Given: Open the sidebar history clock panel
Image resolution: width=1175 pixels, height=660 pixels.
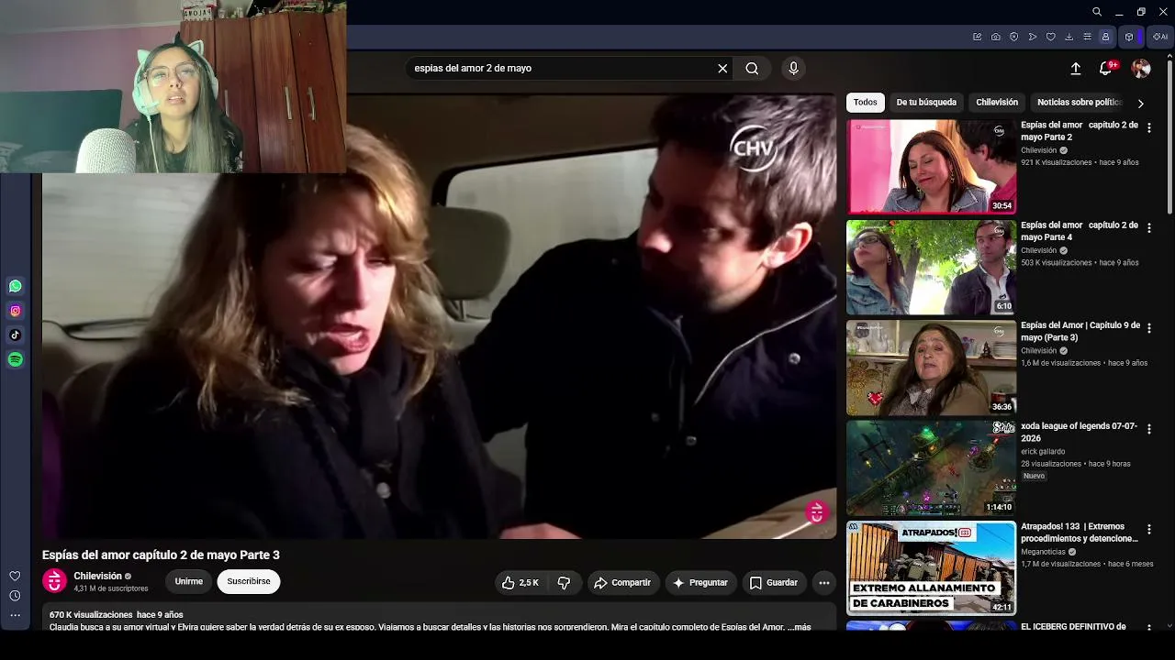Looking at the screenshot, I should click(15, 596).
